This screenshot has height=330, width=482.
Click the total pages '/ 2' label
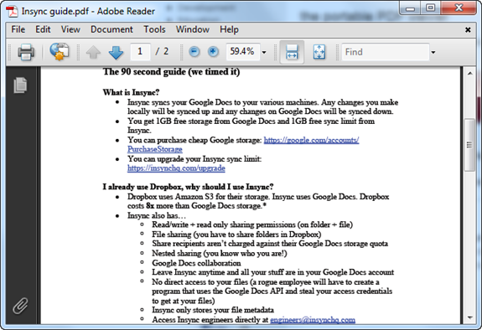162,51
